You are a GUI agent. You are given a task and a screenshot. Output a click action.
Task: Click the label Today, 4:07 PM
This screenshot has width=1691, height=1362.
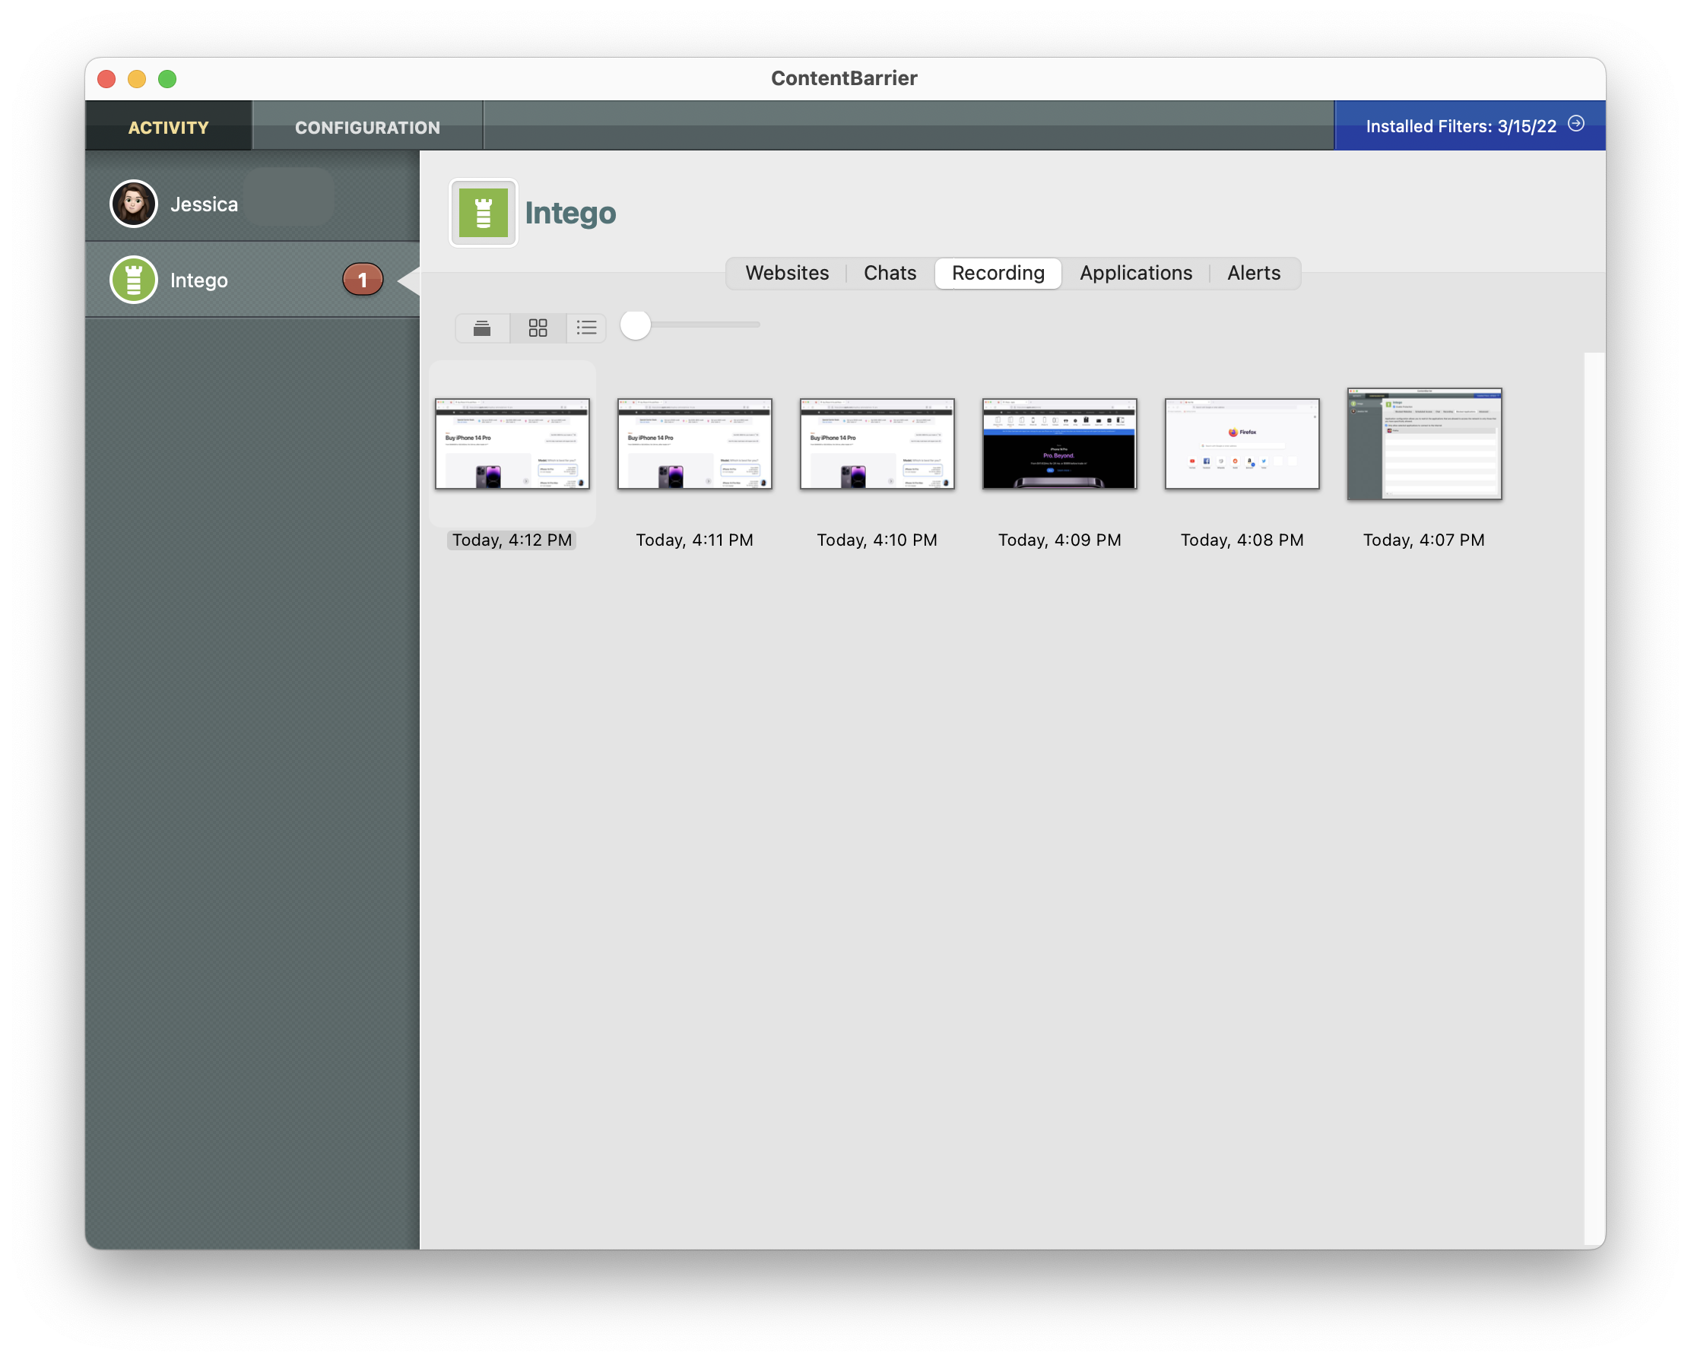[1424, 540]
